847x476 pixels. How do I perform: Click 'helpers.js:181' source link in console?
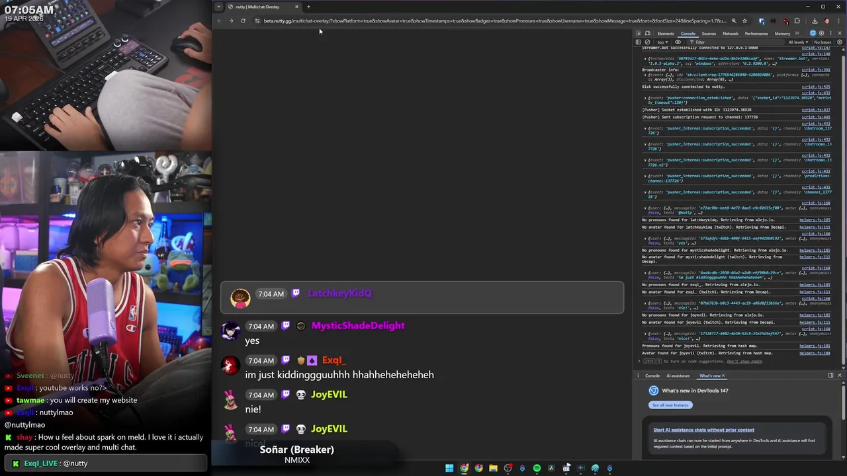(x=815, y=346)
